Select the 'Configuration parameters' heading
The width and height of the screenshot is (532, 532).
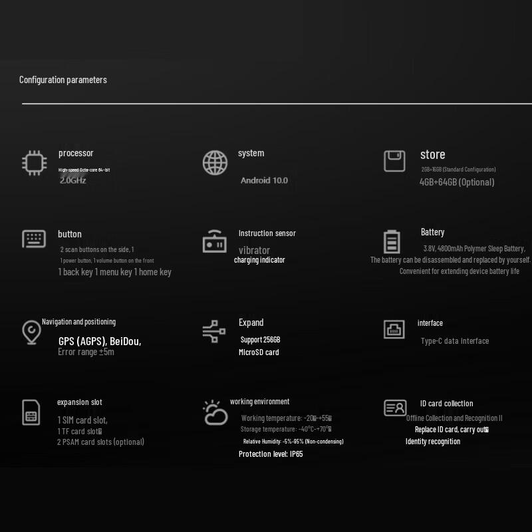pos(63,80)
